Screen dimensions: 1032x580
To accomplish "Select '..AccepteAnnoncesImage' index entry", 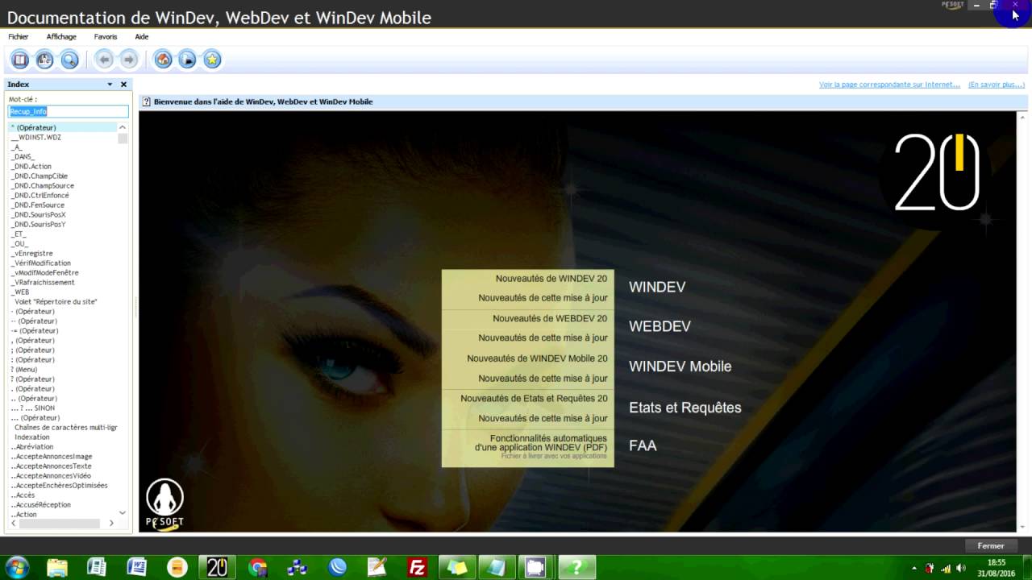I will pyautogui.click(x=51, y=456).
